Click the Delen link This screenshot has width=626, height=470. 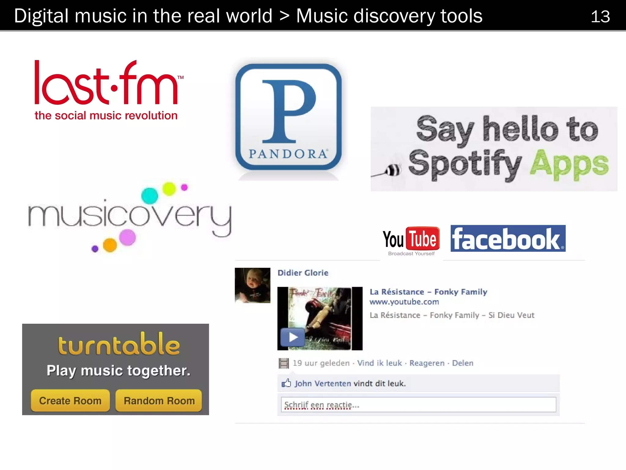tap(463, 363)
